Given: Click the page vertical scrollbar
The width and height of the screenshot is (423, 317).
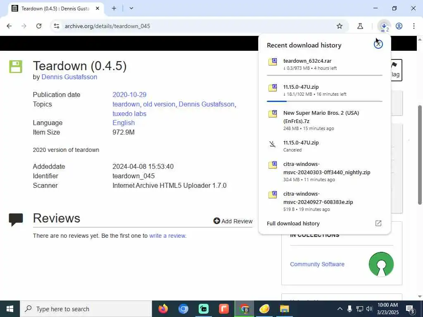Looking at the screenshot, I should click(420, 155).
